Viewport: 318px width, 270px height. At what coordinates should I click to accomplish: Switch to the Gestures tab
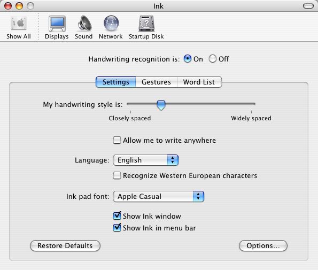point(157,82)
